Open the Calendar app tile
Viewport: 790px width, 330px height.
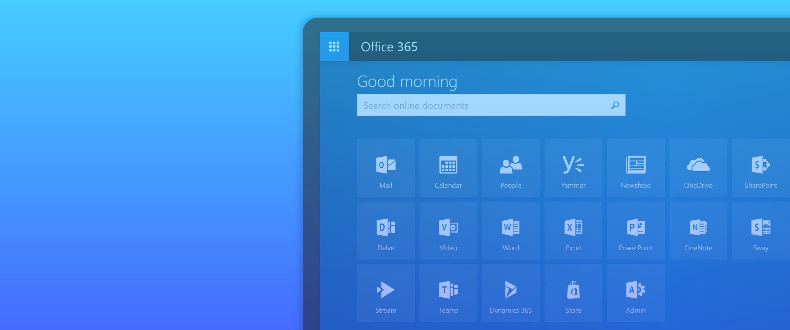pyautogui.click(x=448, y=168)
